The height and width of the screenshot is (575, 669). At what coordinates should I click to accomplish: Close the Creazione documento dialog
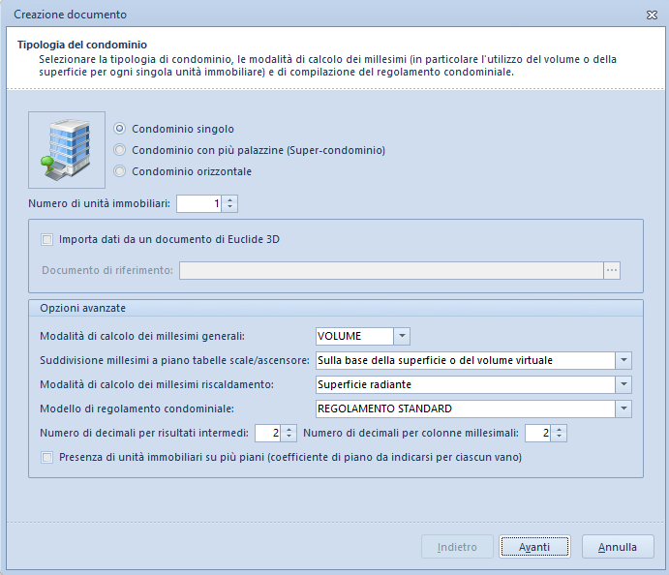coord(652,15)
